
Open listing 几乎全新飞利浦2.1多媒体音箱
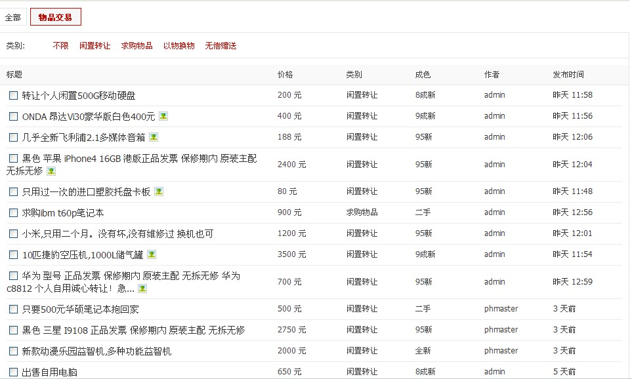[83, 137]
